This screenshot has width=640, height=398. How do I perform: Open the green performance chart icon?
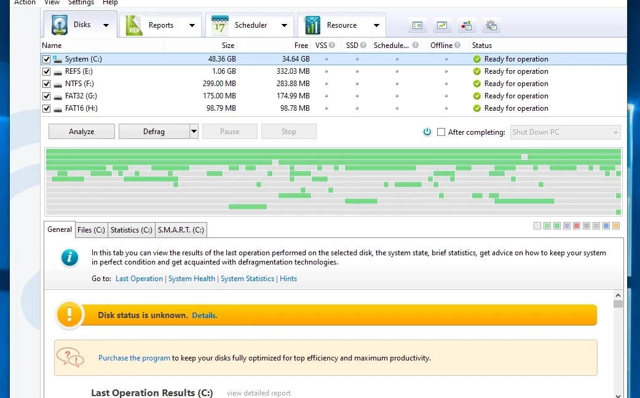(442, 25)
